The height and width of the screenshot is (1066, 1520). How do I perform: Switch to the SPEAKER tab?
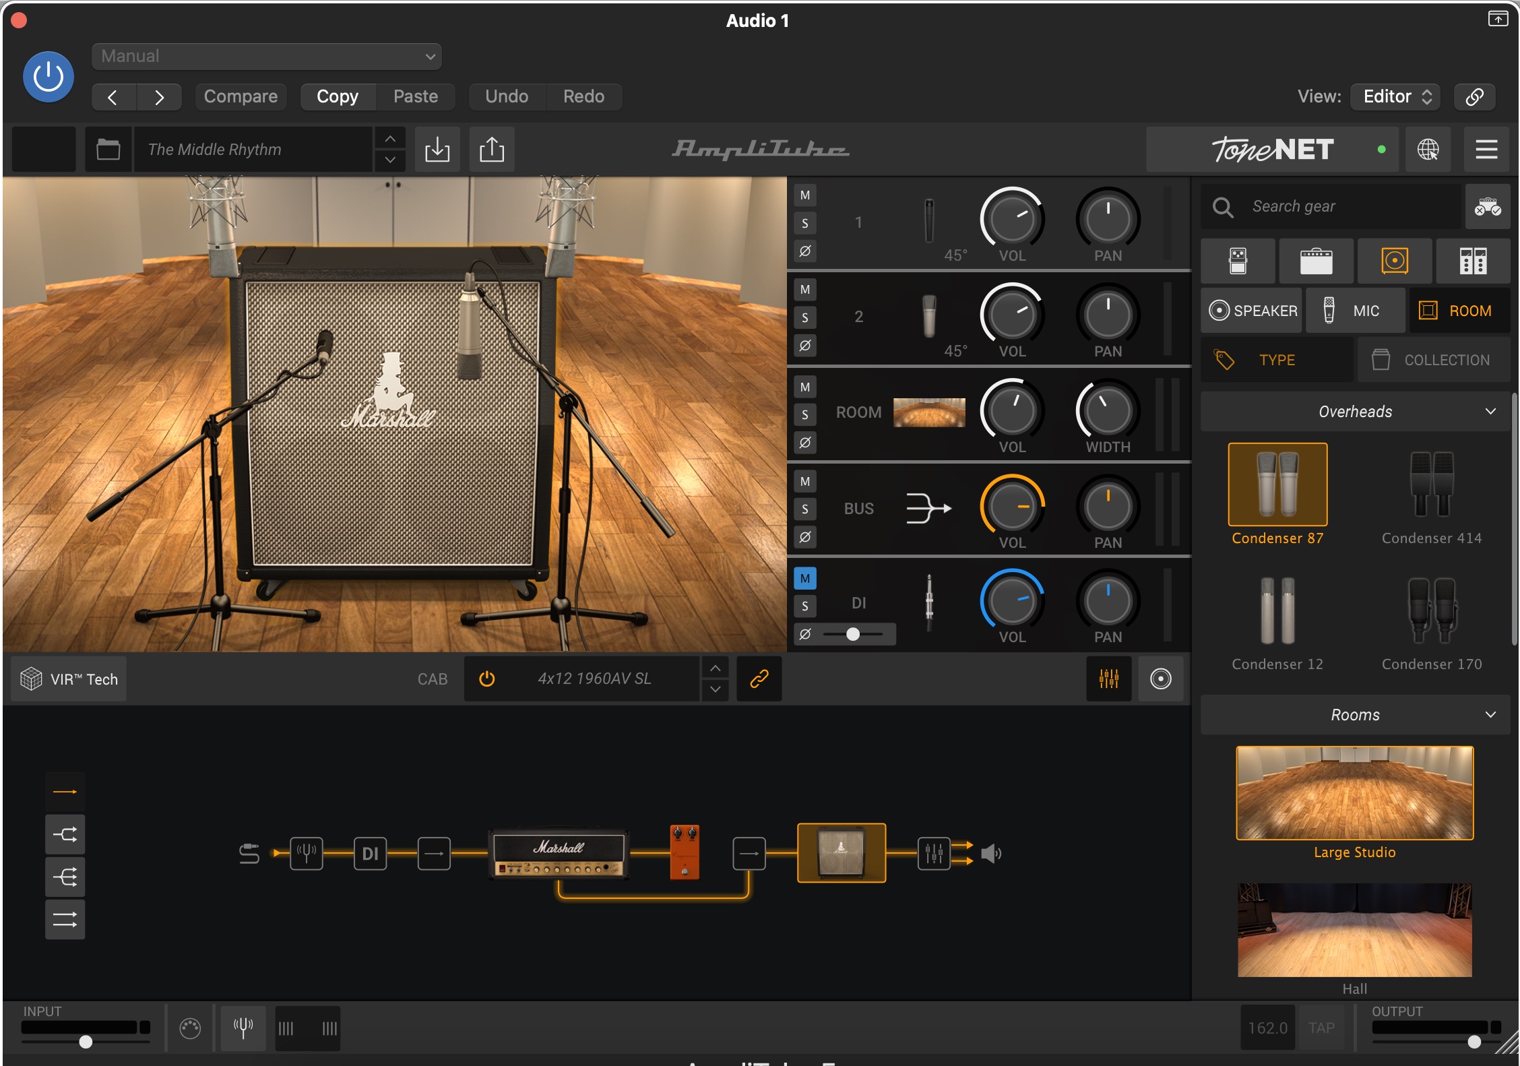coord(1252,311)
